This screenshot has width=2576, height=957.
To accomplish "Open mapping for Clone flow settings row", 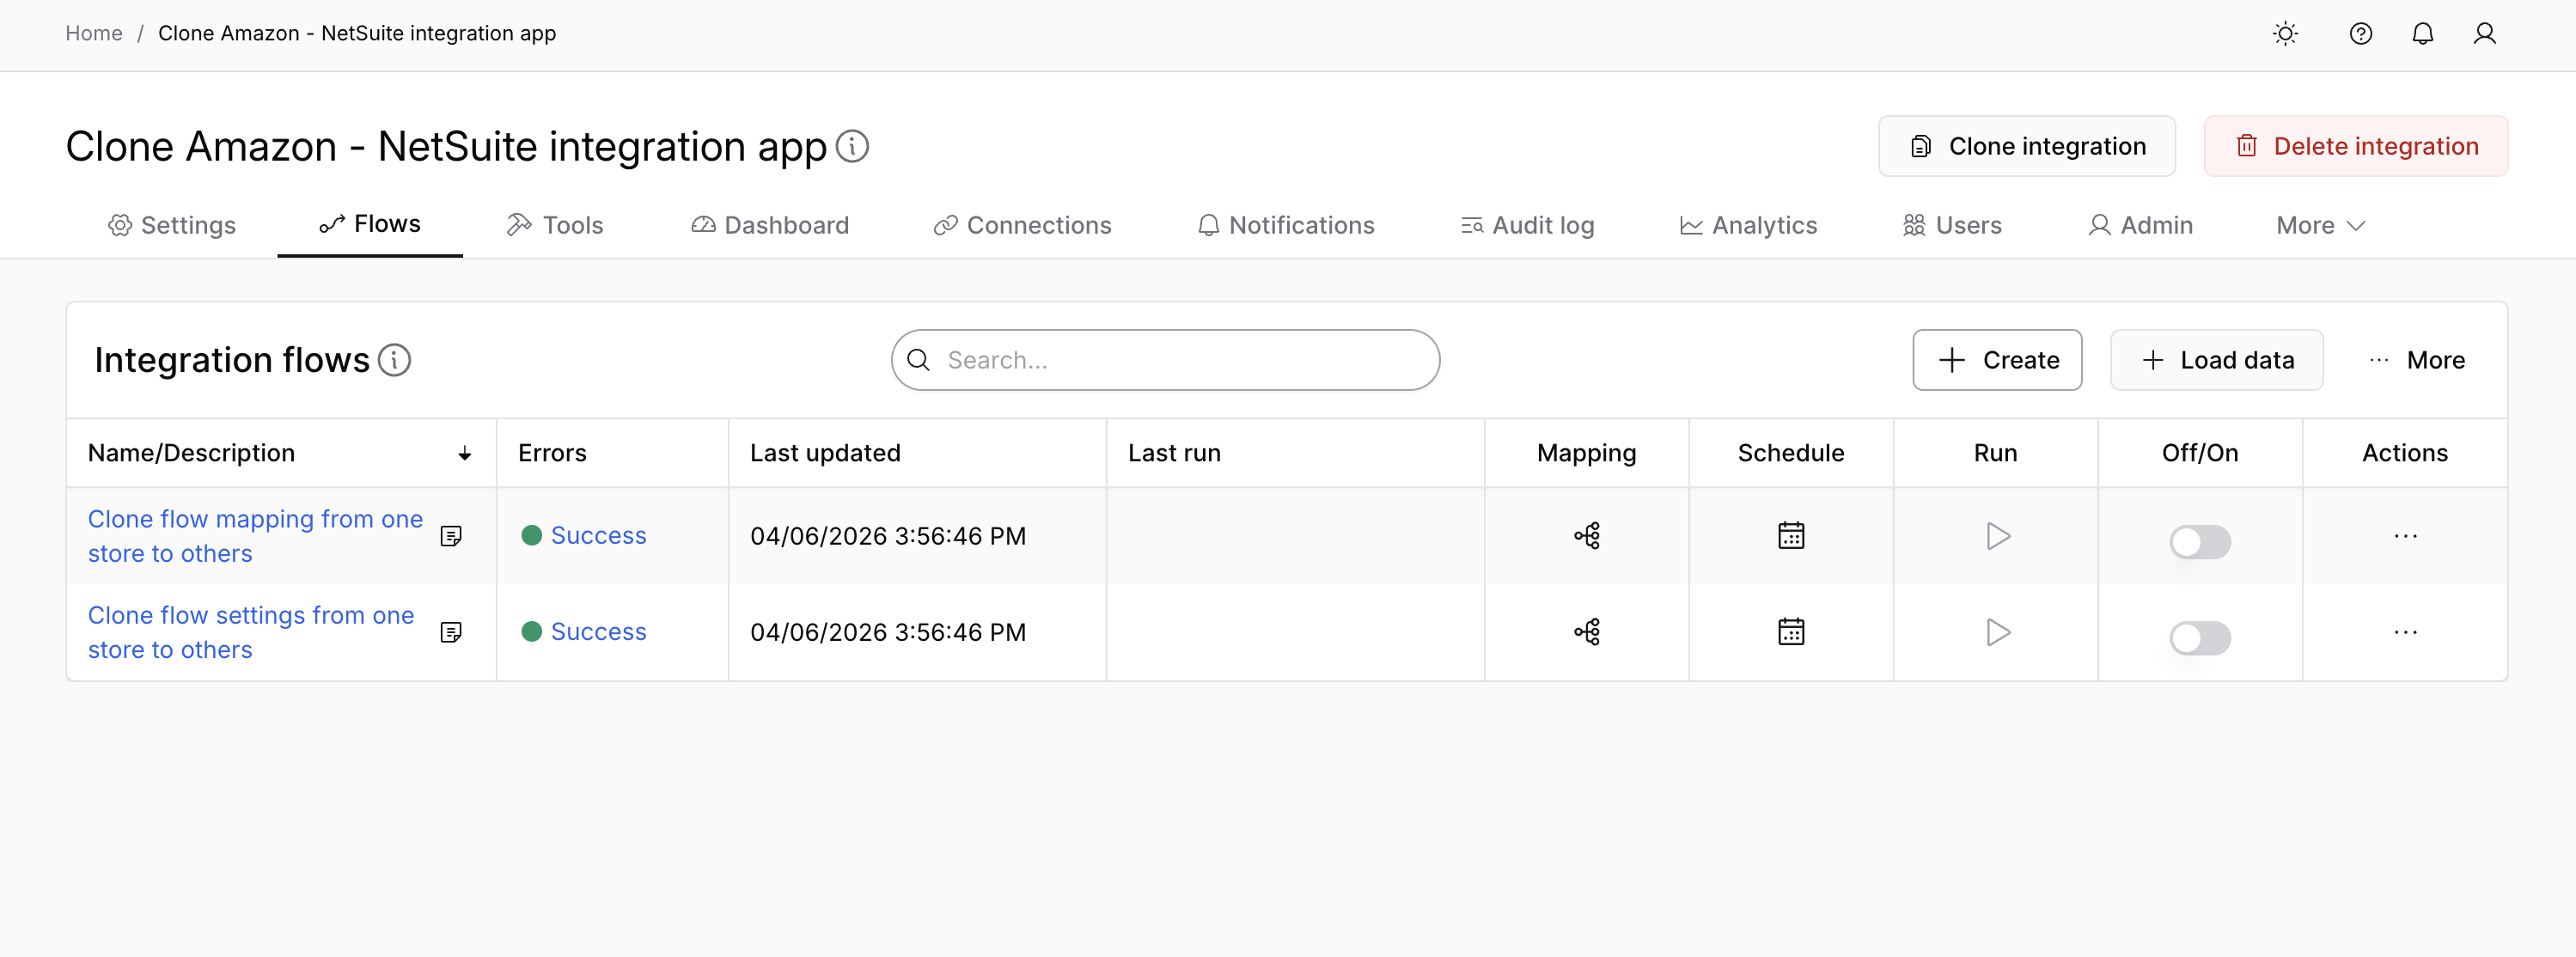I will pyautogui.click(x=1587, y=632).
